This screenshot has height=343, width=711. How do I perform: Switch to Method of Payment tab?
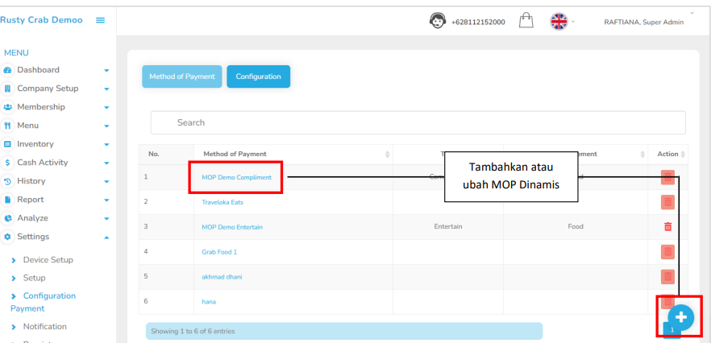pyautogui.click(x=181, y=76)
